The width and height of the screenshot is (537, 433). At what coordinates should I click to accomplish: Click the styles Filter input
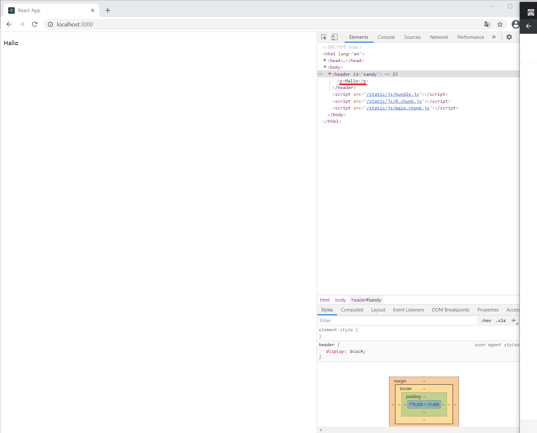(397, 321)
